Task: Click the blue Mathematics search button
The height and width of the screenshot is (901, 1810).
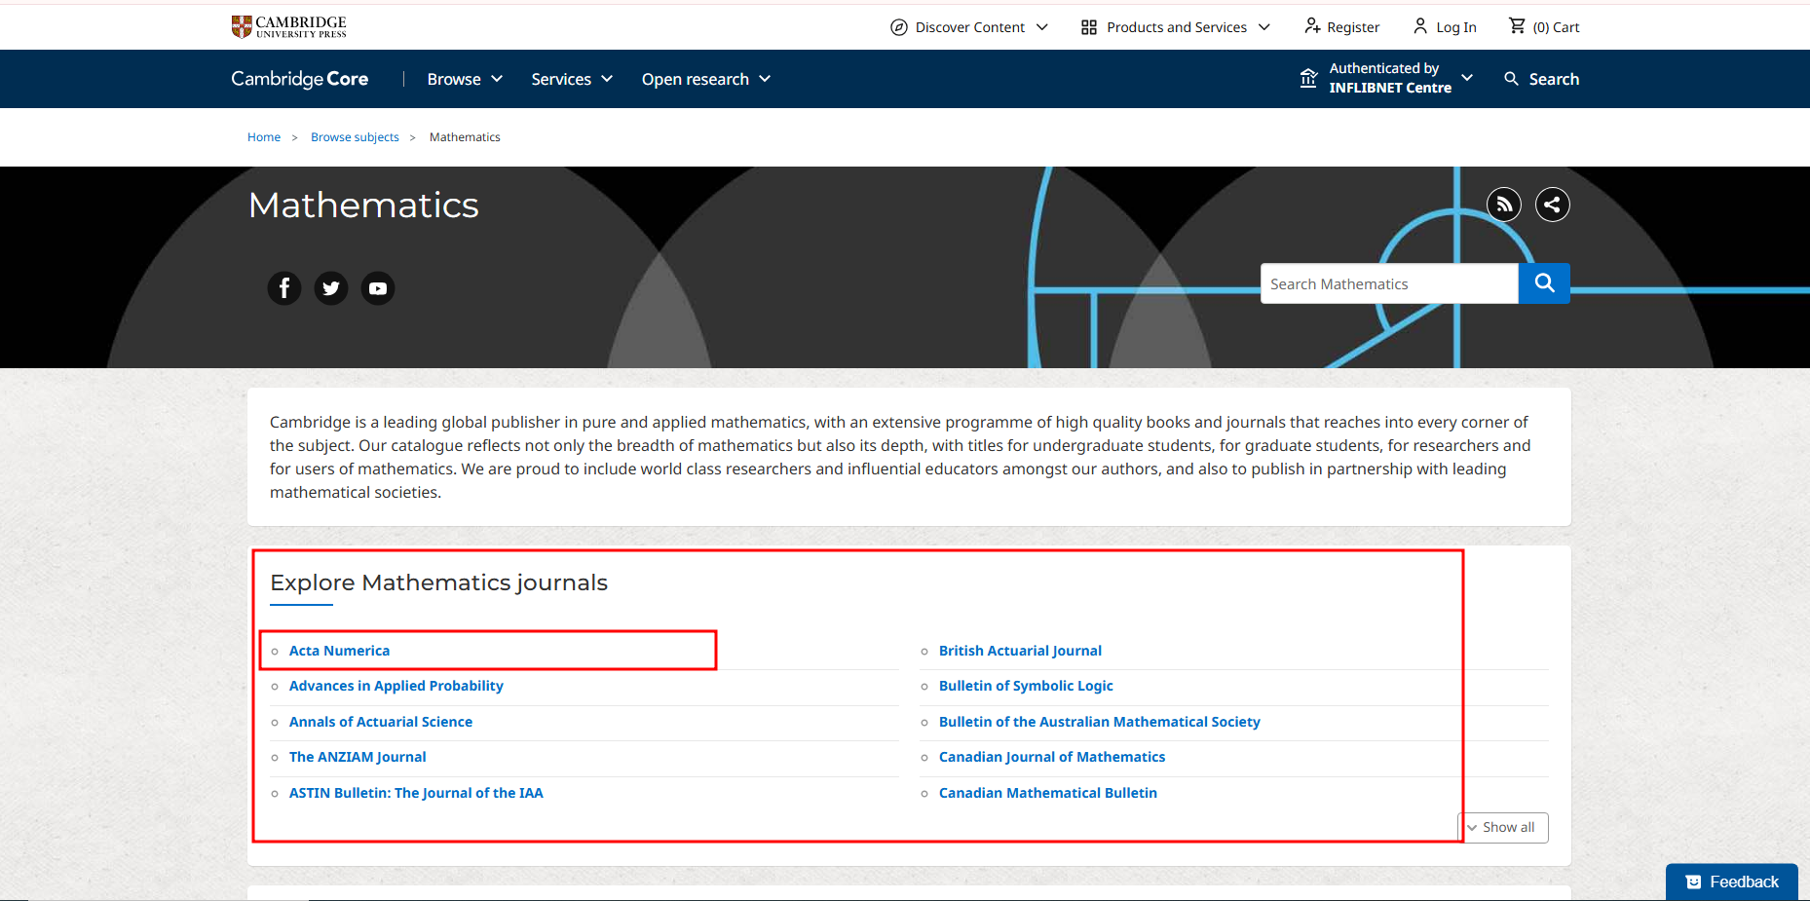Action: (x=1543, y=283)
